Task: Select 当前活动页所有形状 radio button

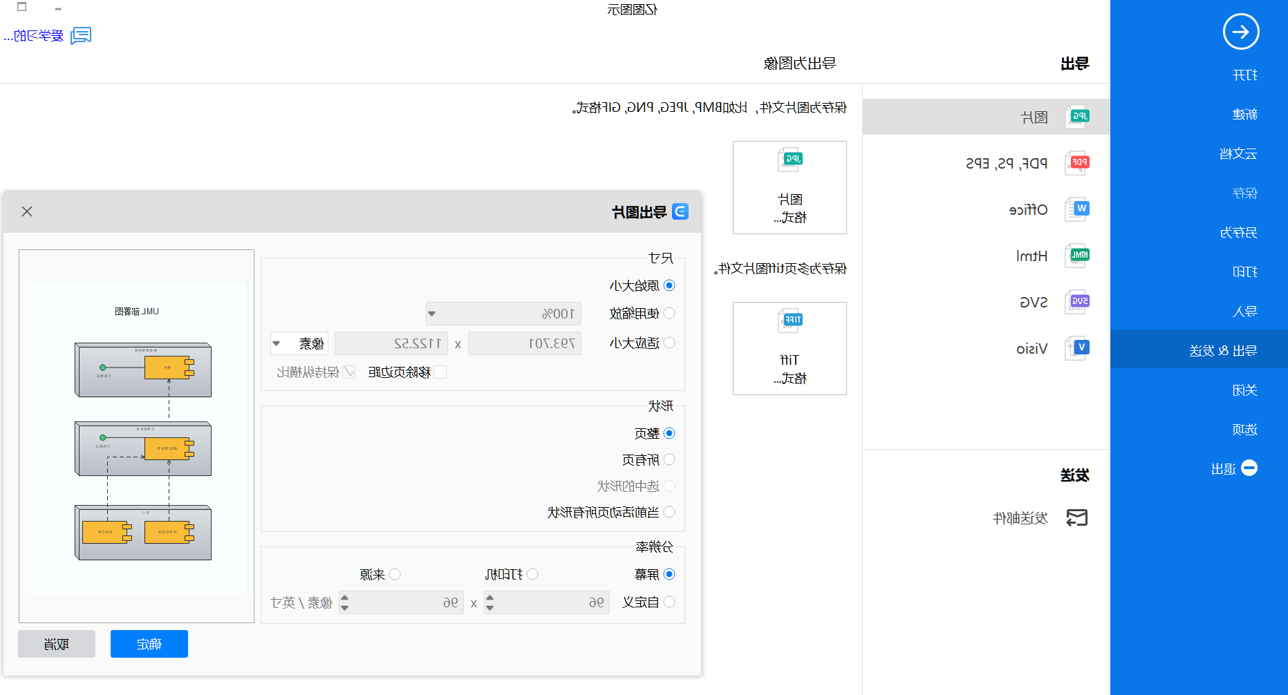Action: click(x=669, y=512)
